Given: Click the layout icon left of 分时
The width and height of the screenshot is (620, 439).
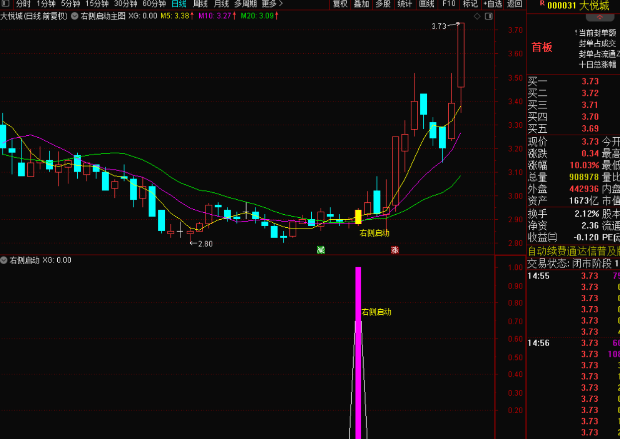Looking at the screenshot, I should pos(5,4).
